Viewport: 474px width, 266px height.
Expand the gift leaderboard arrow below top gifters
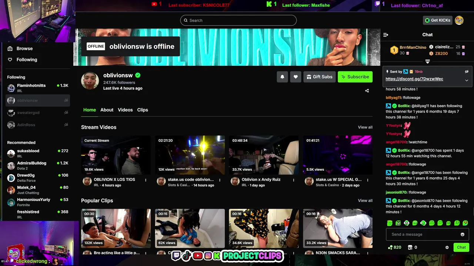click(427, 61)
